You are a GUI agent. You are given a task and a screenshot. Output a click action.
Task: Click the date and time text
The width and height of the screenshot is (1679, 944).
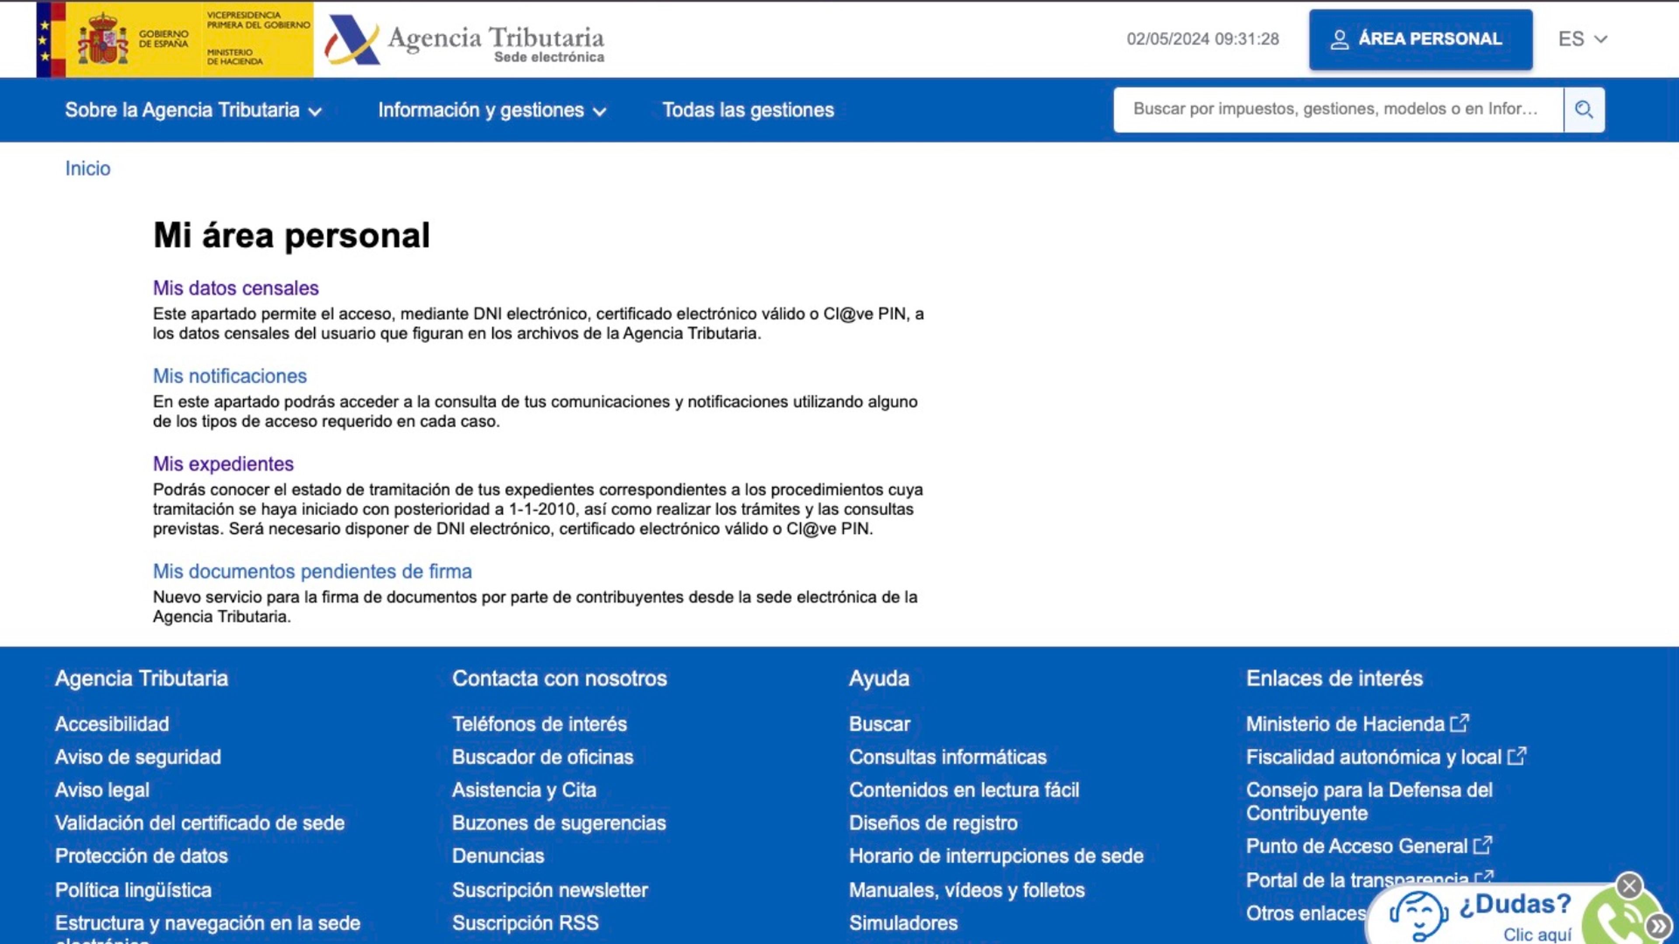click(1203, 39)
